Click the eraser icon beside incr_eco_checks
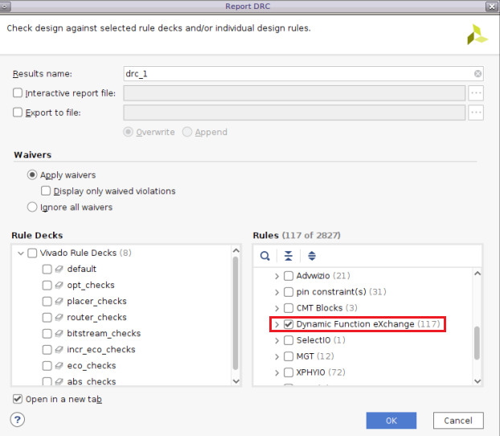Screen dimensions: 500x436 click(59, 349)
